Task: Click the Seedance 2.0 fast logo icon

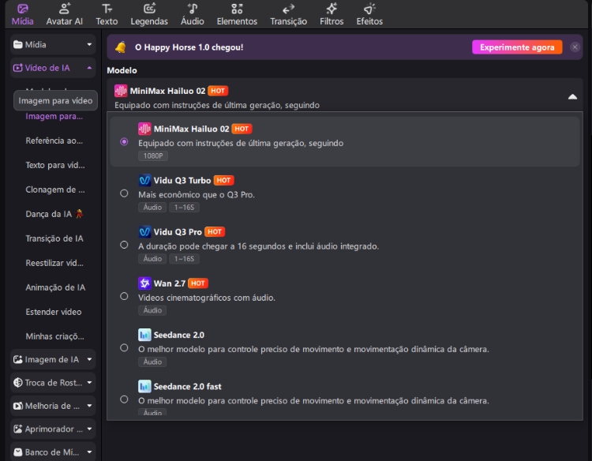Action: 144,386
